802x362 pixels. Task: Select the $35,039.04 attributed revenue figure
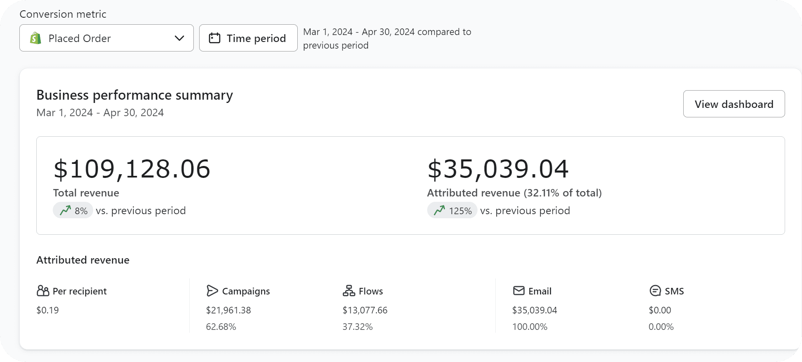[x=498, y=169]
